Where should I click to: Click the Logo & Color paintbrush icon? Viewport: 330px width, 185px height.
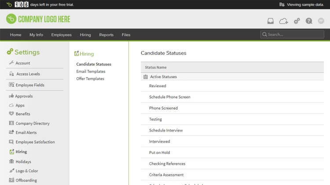click(x=11, y=171)
